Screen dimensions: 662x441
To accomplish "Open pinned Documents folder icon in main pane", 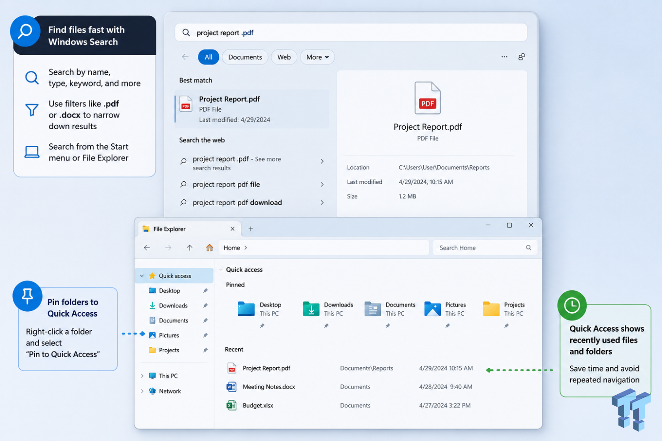I will (x=372, y=309).
